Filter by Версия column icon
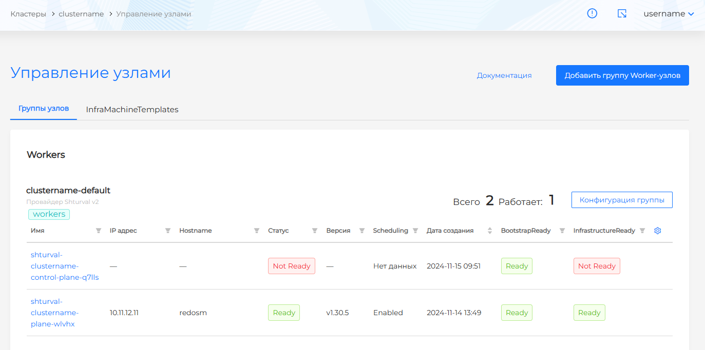Viewport: 705px width, 350px height. tap(362, 231)
